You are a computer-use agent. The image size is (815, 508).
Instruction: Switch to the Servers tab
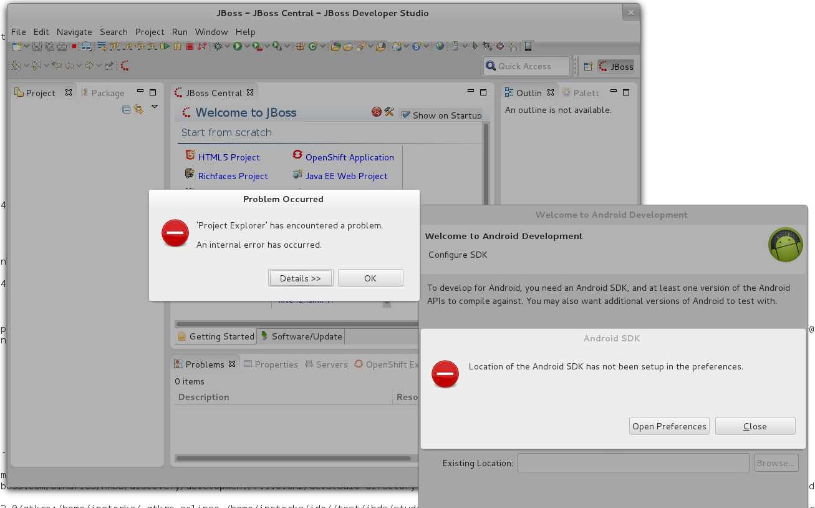(326, 364)
